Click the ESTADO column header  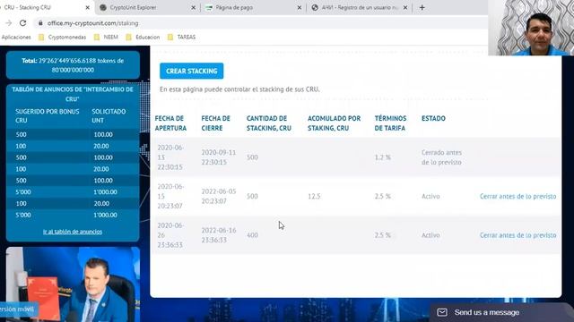point(433,118)
